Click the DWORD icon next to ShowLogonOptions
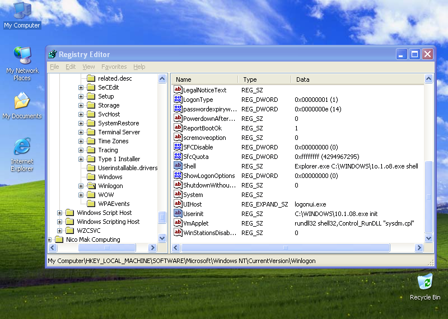 coord(178,176)
